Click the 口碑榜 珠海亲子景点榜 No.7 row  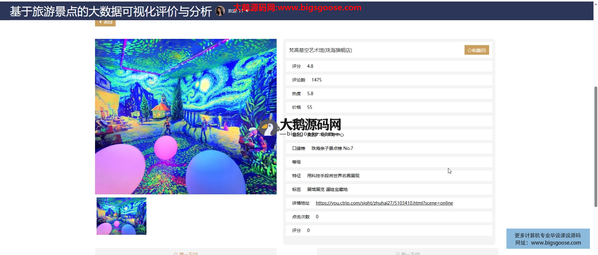tap(389, 148)
